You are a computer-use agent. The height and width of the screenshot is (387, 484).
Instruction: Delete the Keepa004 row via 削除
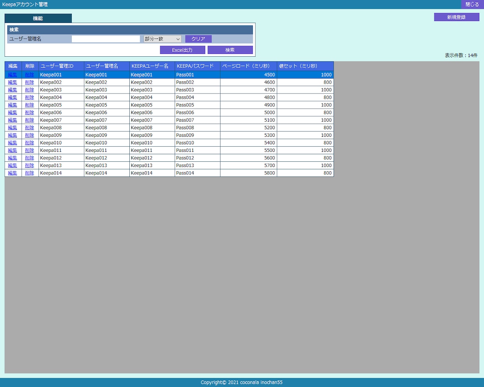click(30, 97)
